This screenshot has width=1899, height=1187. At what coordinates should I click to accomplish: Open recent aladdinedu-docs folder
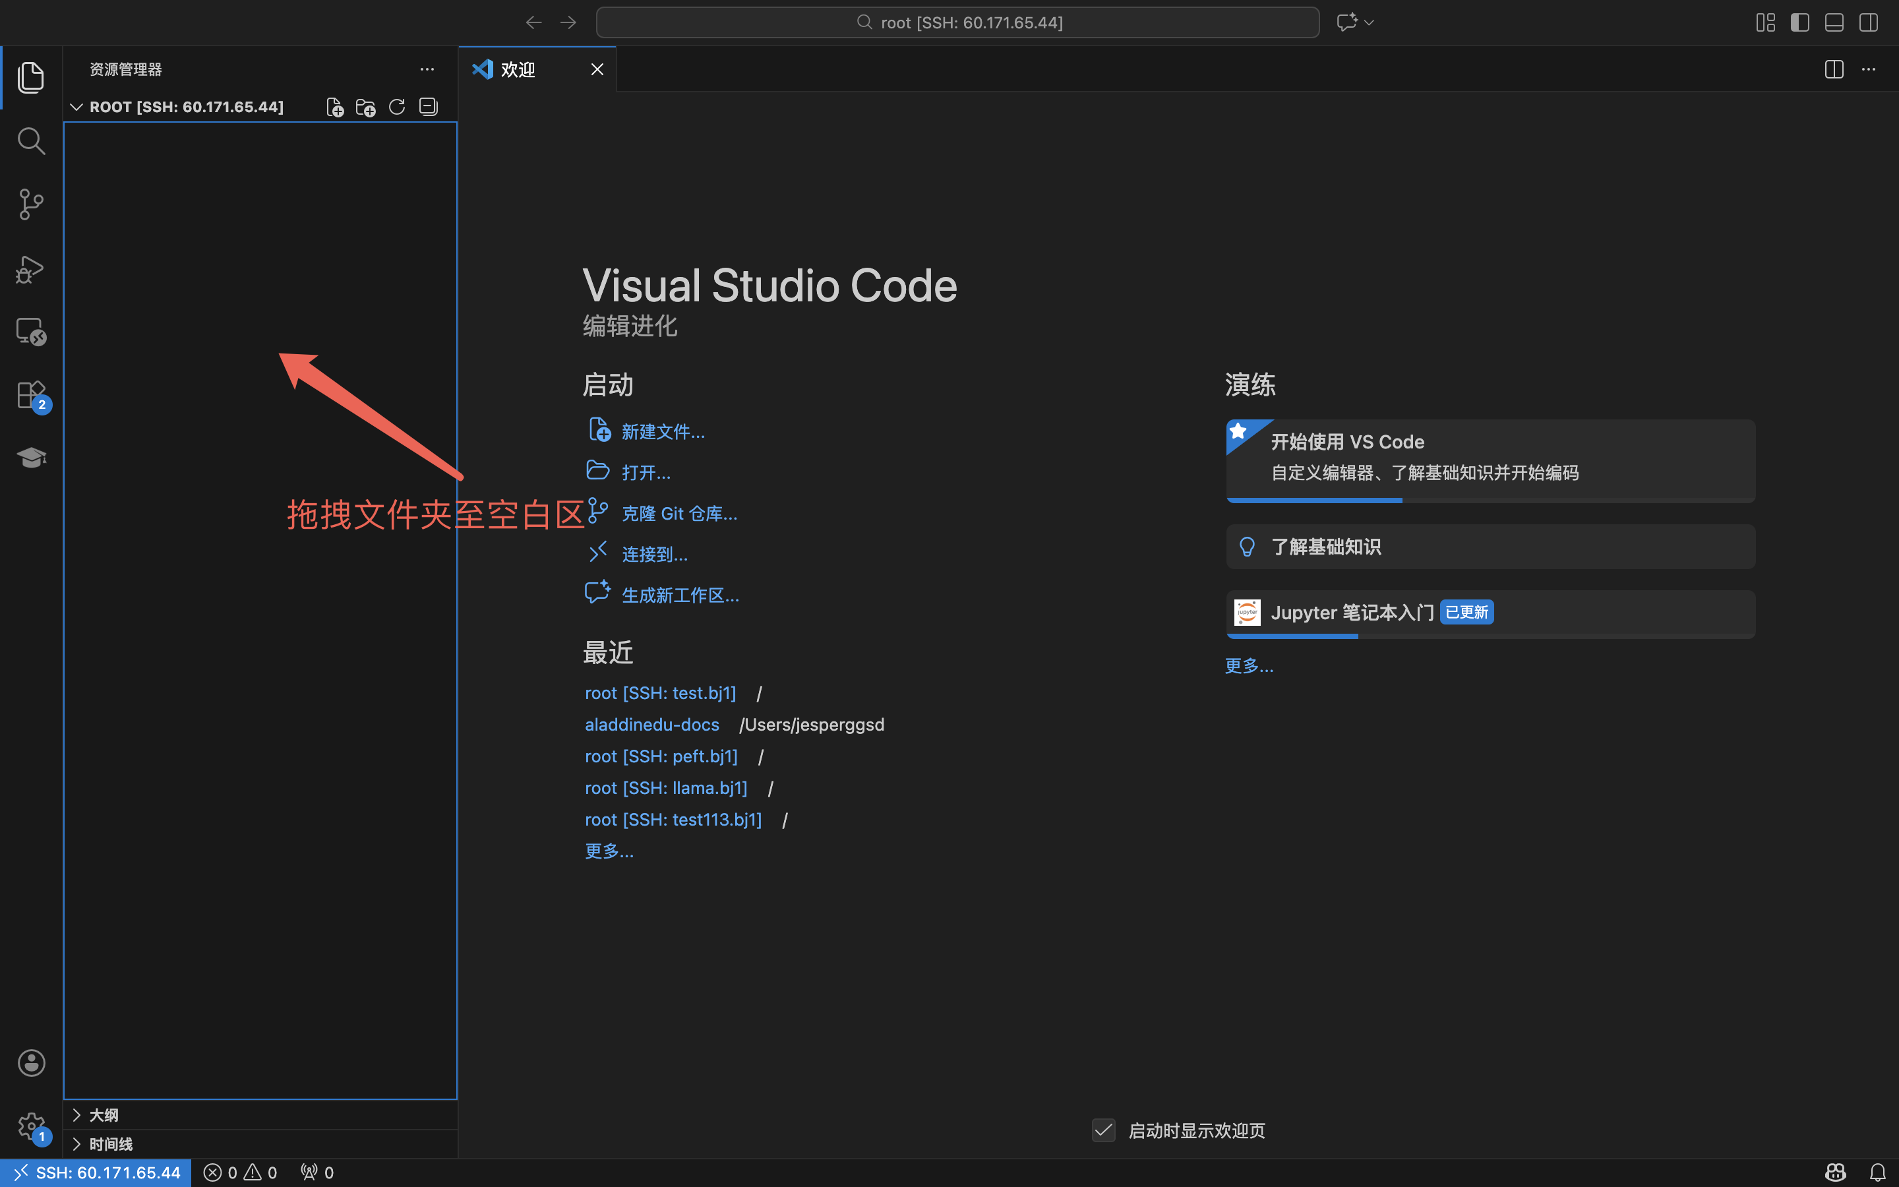pyautogui.click(x=651, y=725)
